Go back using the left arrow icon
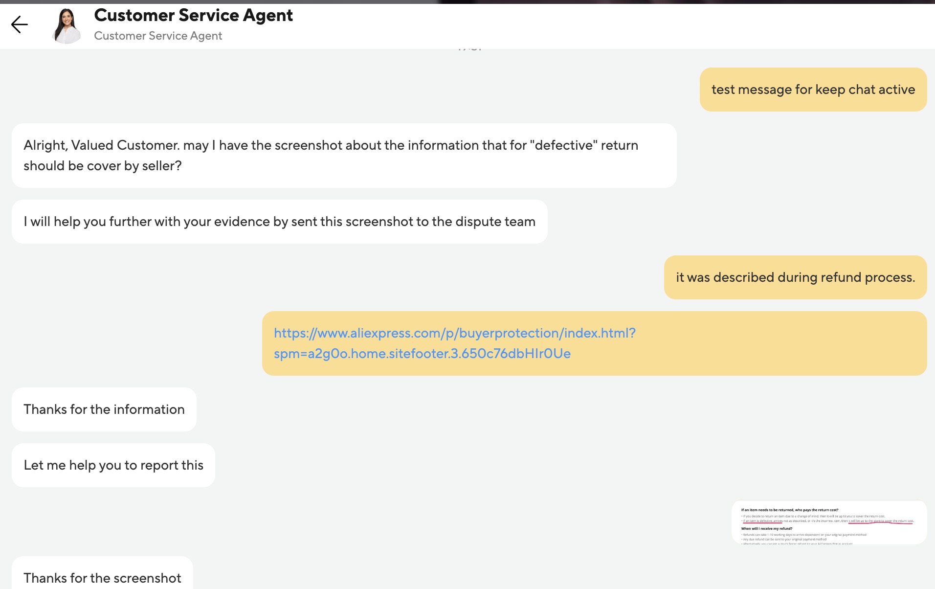Viewport: 935px width, 589px height. (x=20, y=24)
